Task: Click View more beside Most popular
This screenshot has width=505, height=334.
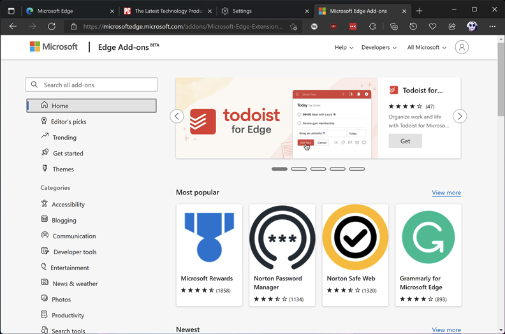Action: click(446, 192)
